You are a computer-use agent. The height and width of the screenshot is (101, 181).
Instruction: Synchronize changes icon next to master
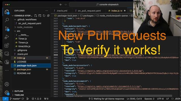click(x=23, y=99)
